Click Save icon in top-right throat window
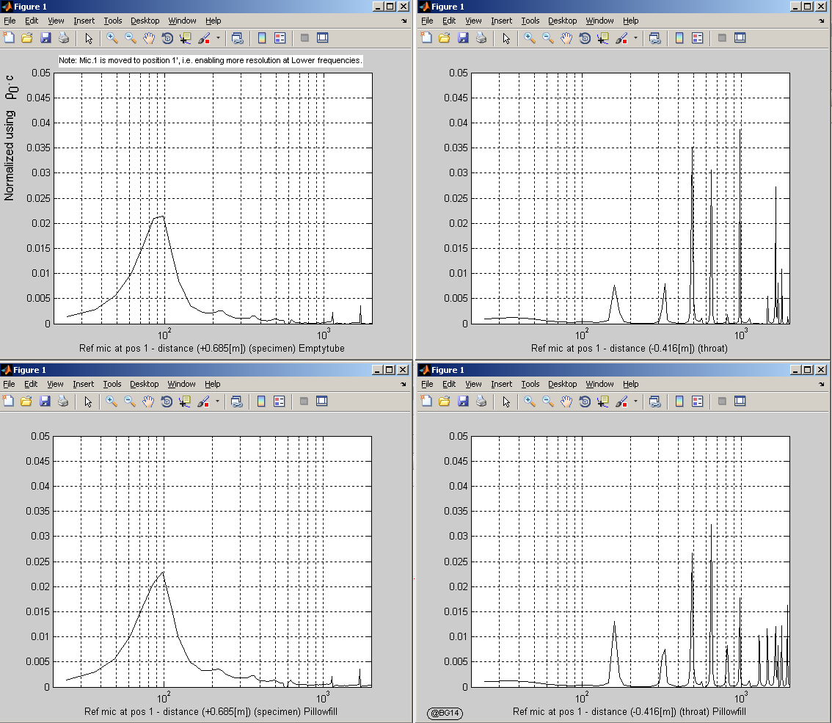This screenshot has width=832, height=723. coord(463,37)
